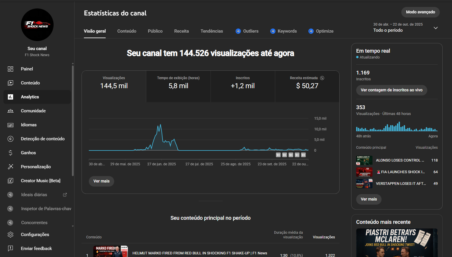Image resolution: width=452 pixels, height=257 pixels.
Task: Click Ver contagem de inscritos ao vivo
Action: [391, 90]
